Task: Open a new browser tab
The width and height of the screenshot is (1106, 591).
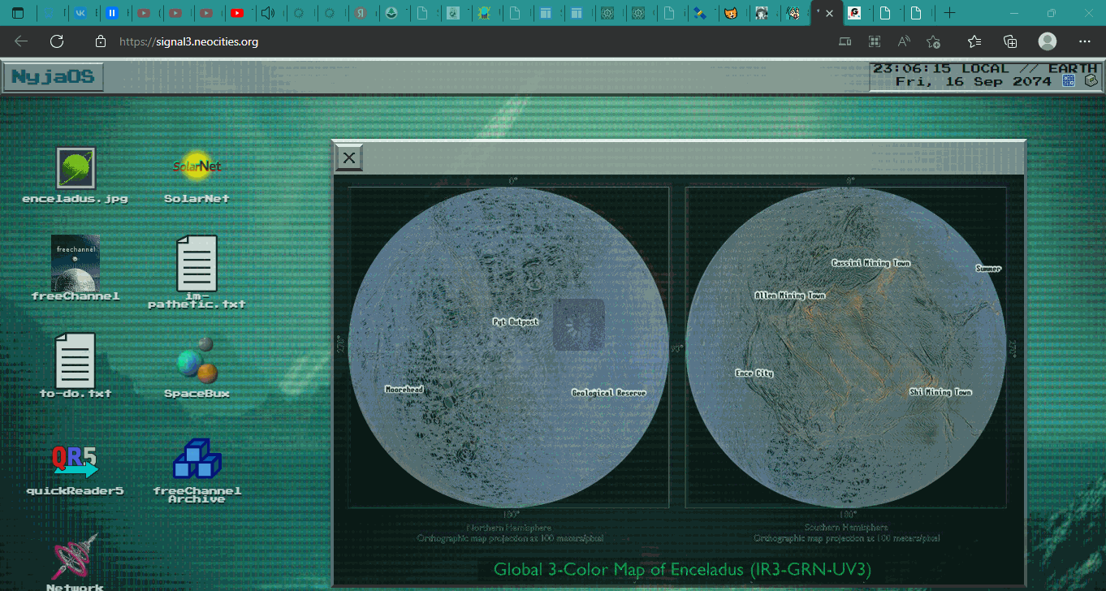Action: (x=949, y=13)
